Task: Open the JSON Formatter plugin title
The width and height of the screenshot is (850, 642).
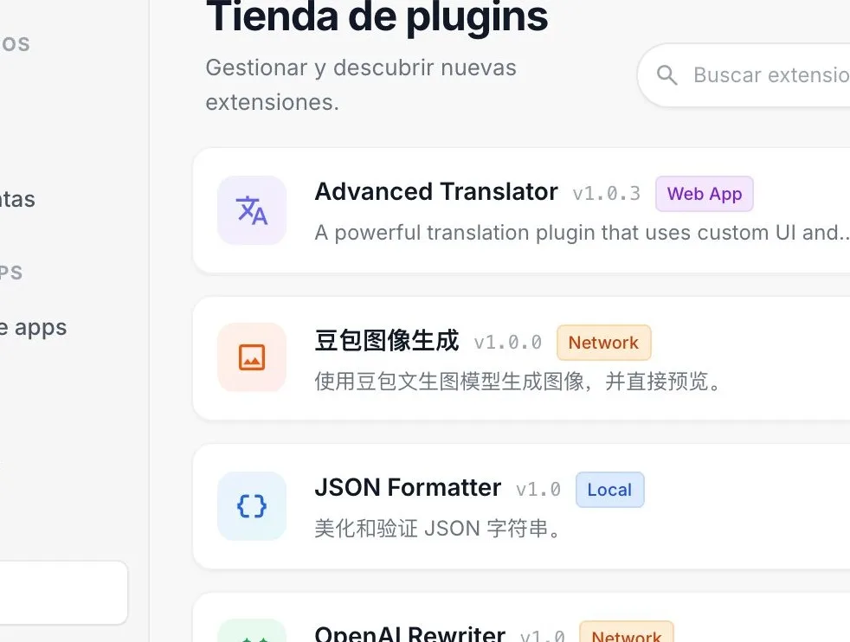Action: (408, 488)
